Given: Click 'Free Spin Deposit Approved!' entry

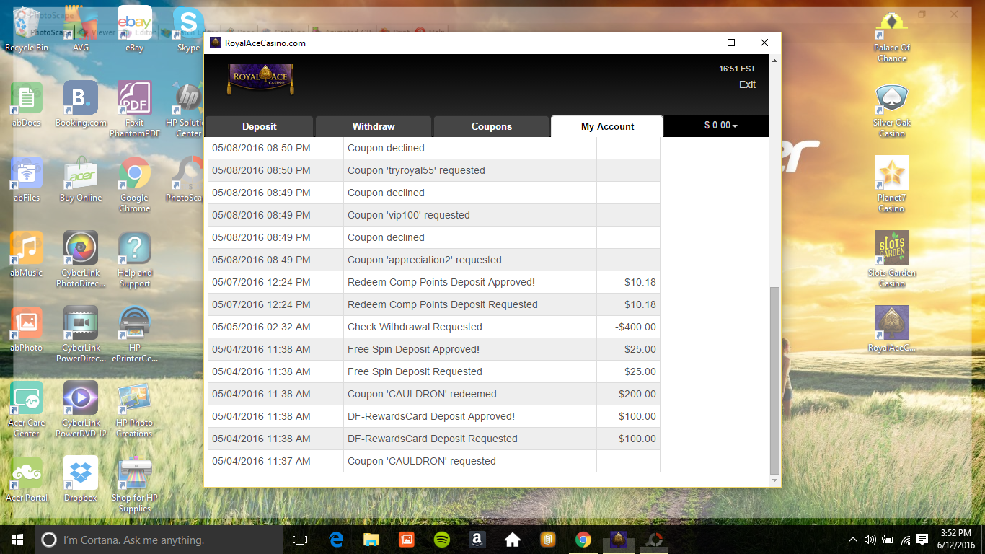Looking at the screenshot, I should click(x=413, y=349).
